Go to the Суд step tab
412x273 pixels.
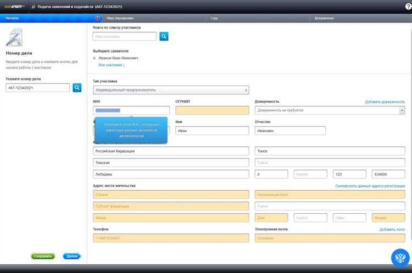click(214, 18)
